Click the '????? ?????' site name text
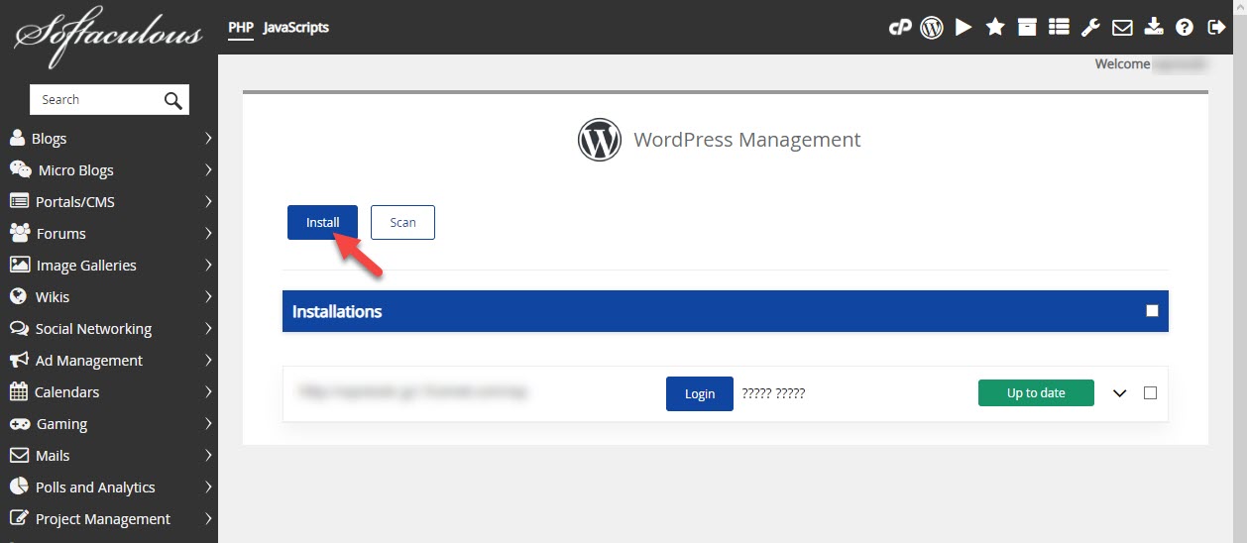 tap(773, 393)
